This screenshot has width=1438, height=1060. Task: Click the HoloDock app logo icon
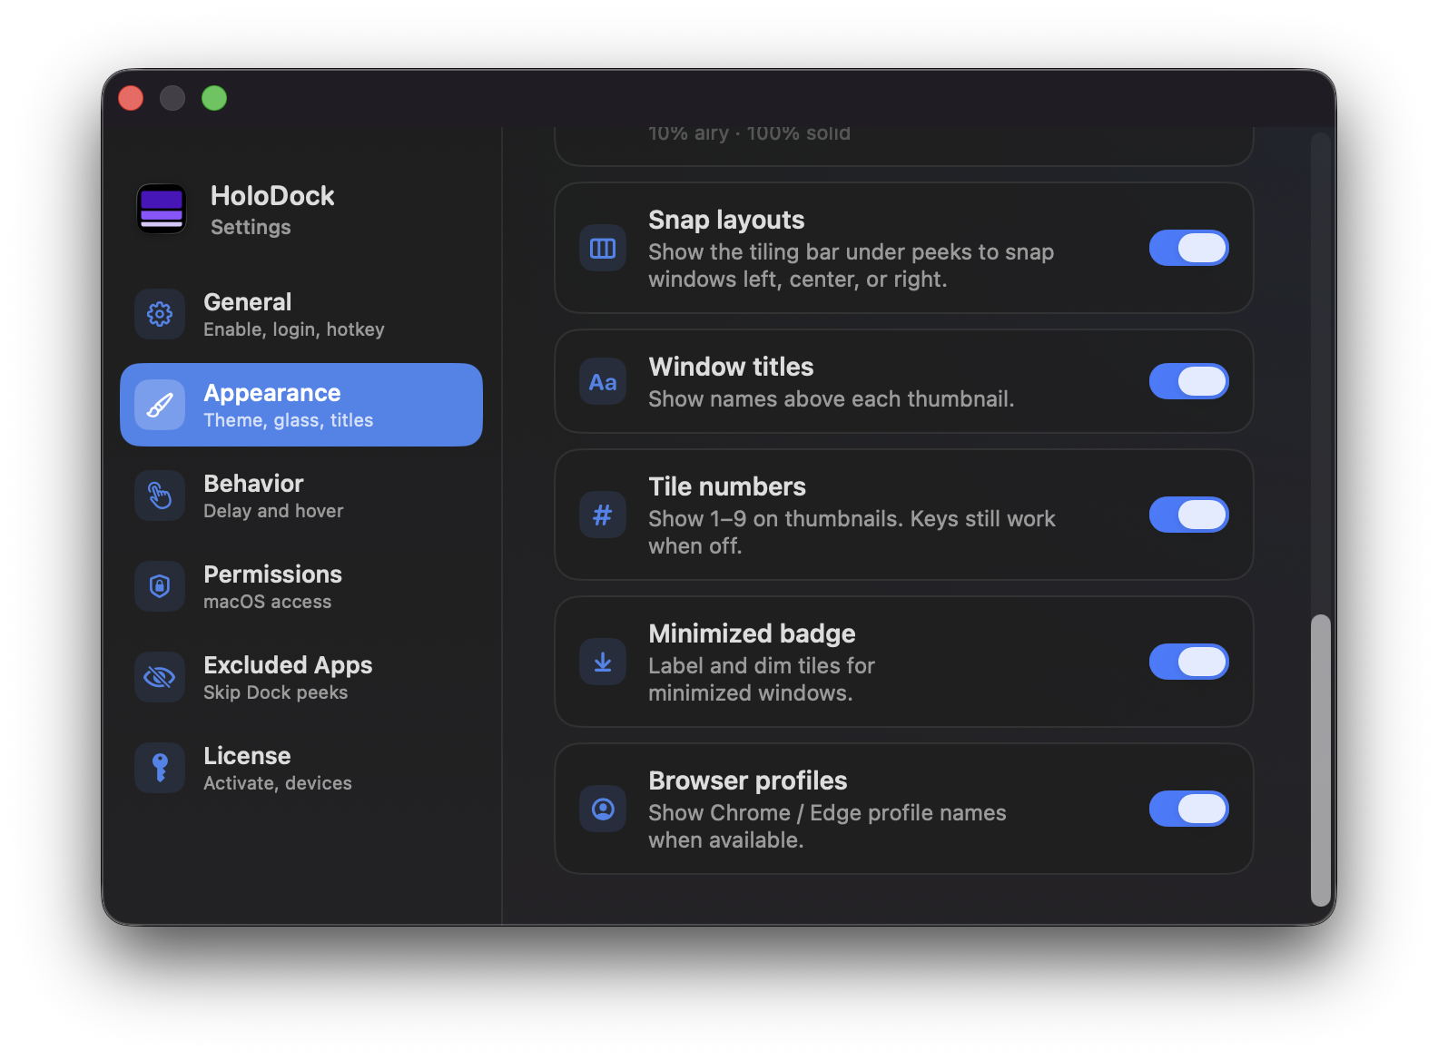tap(162, 209)
